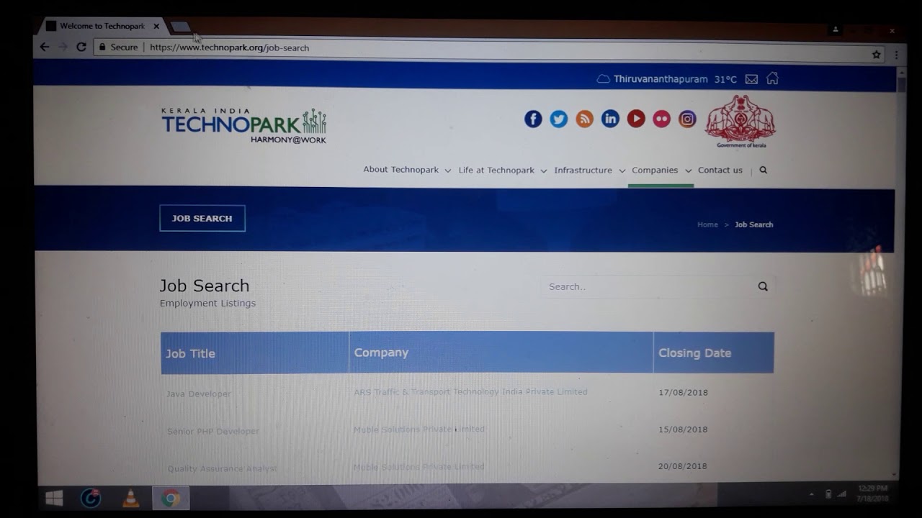Click the search magnifier in navigation menu
Viewport: 922px width, 518px height.
[x=764, y=171]
